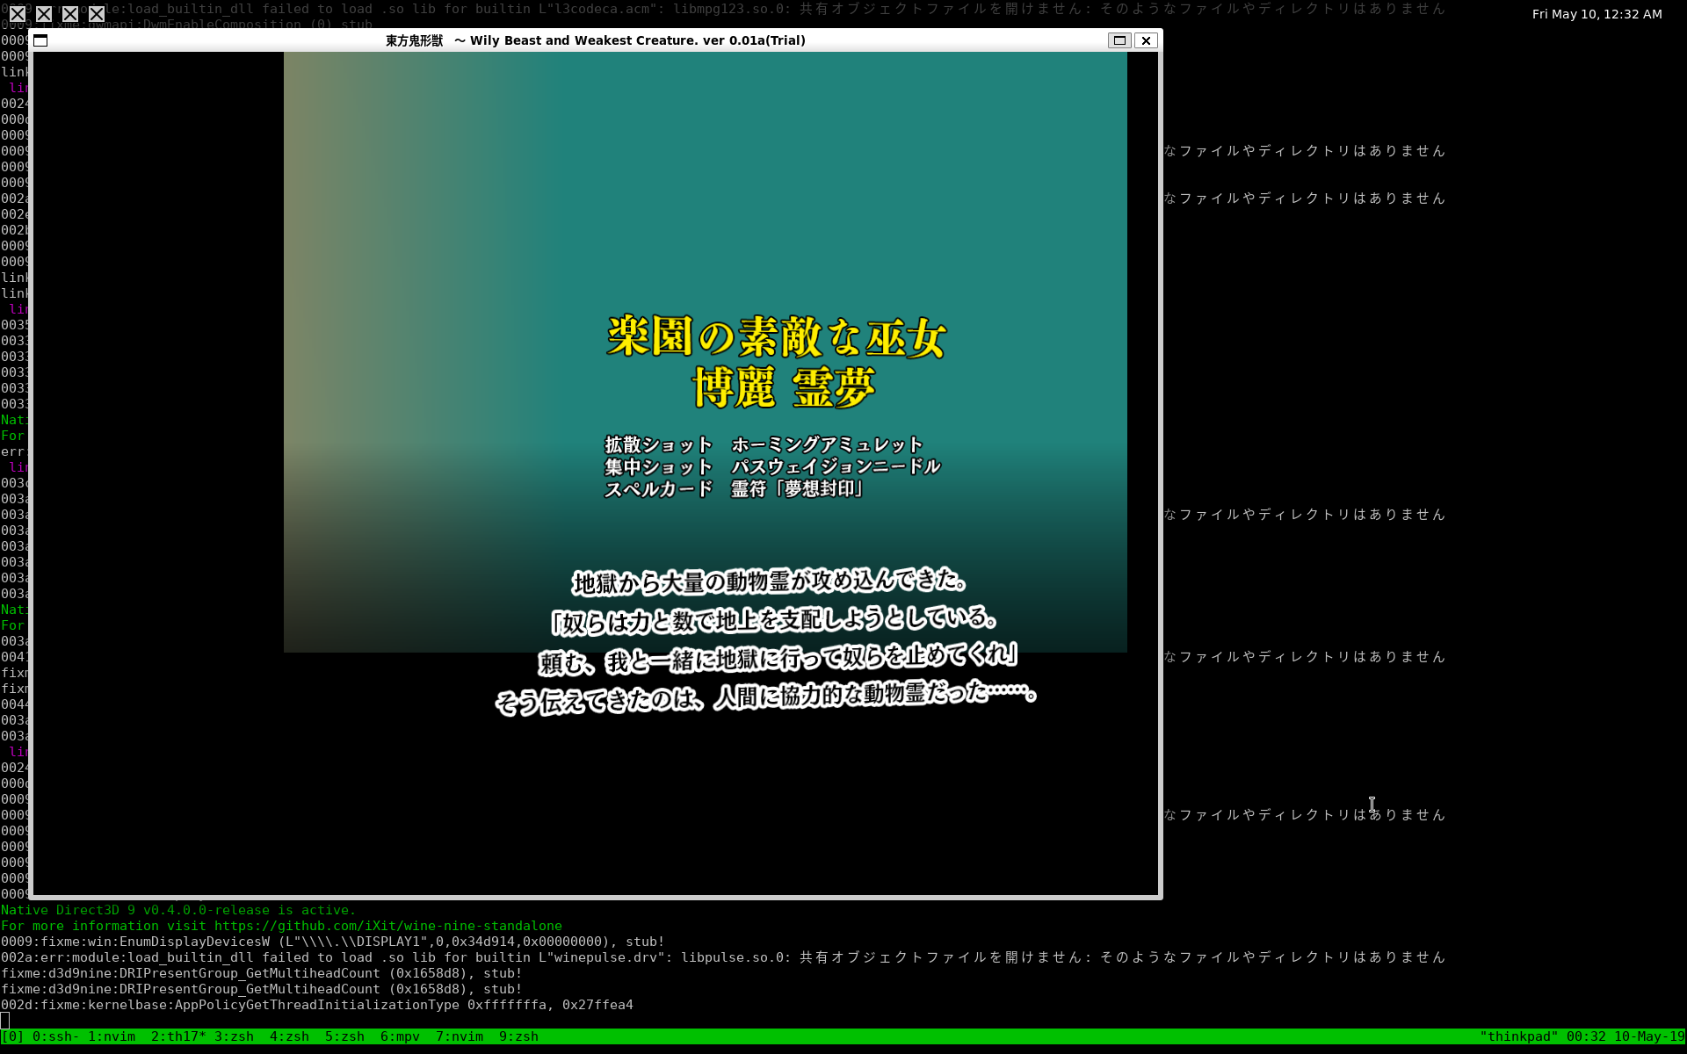Switch to tmux window 3:zsh
The image size is (1687, 1054).
234,1036
